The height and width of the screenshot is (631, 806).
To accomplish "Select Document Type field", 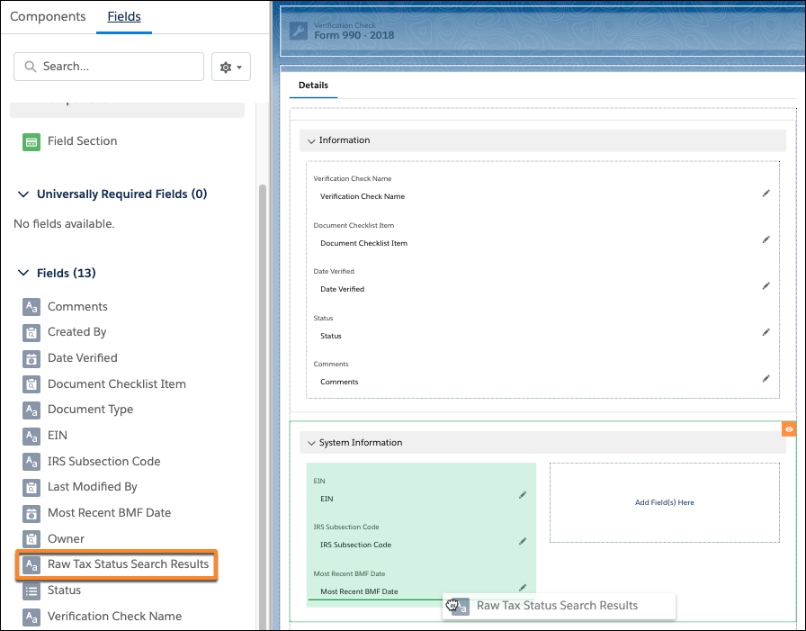I will coord(90,410).
